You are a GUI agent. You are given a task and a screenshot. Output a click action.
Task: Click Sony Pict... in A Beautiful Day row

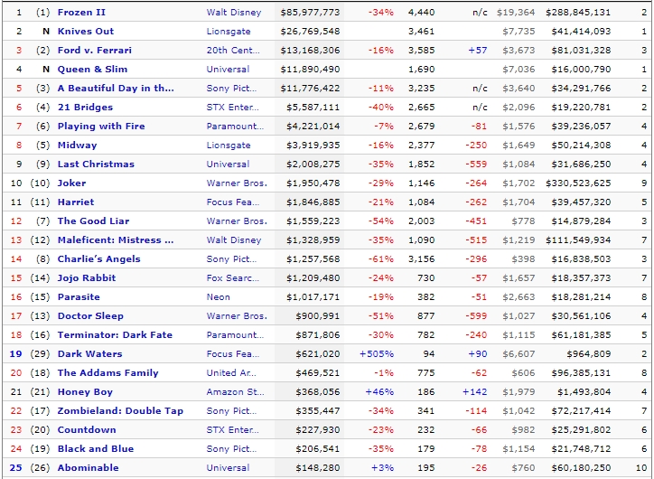[231, 88]
